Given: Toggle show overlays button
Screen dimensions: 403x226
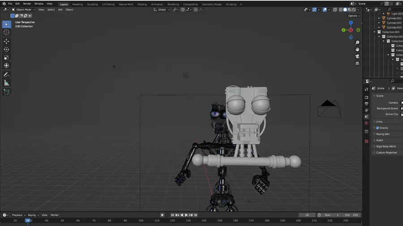Looking at the screenshot, I should [325, 10].
